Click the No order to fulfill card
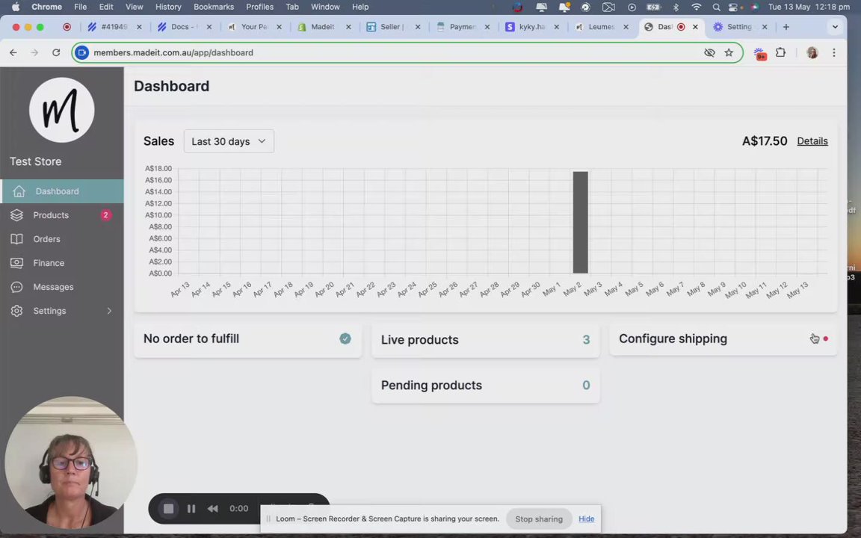This screenshot has height=538, width=861. click(247, 338)
